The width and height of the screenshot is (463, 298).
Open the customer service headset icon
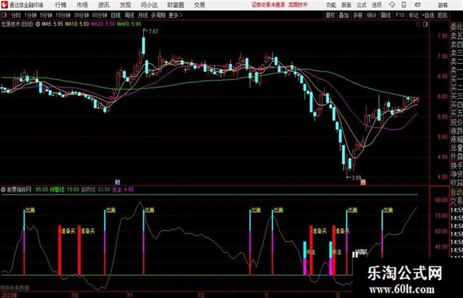click(392, 5)
